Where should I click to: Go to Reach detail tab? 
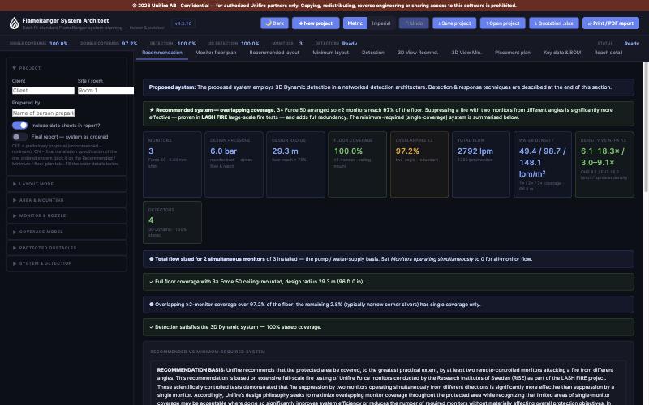click(608, 53)
